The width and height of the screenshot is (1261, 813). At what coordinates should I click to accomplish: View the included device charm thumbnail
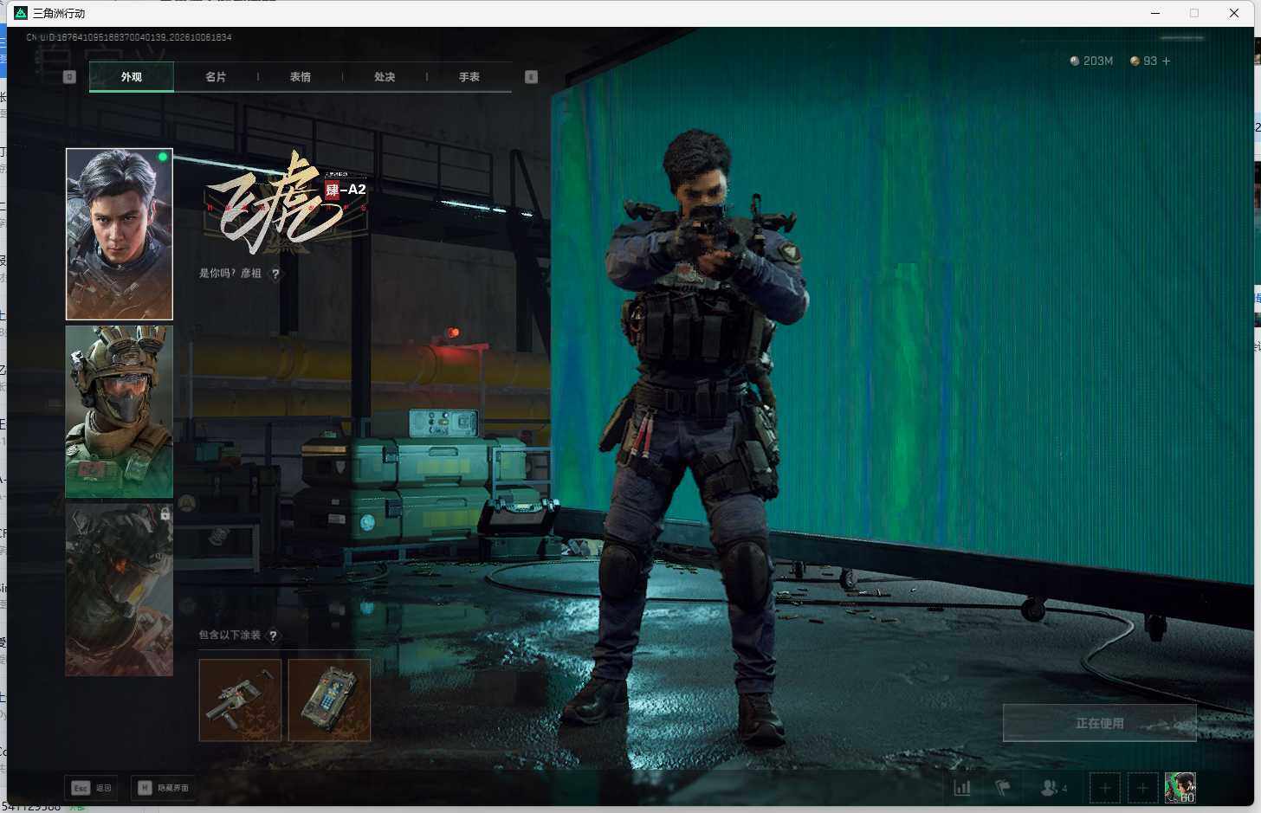pos(329,700)
